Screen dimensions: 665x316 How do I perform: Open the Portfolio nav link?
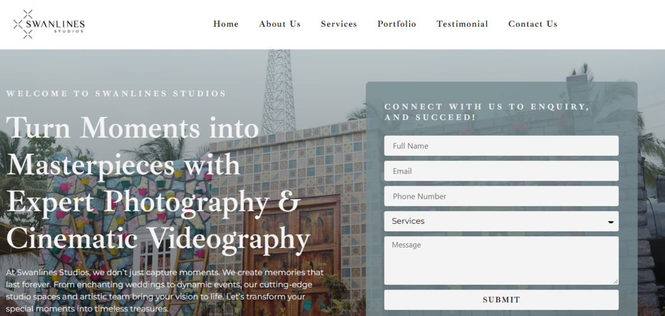pos(396,24)
